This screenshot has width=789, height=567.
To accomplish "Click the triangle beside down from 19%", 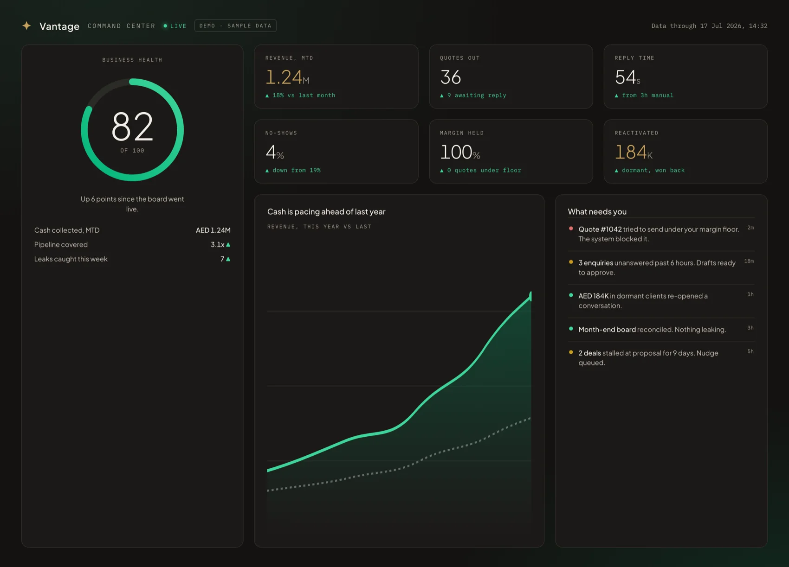I will pos(267,171).
